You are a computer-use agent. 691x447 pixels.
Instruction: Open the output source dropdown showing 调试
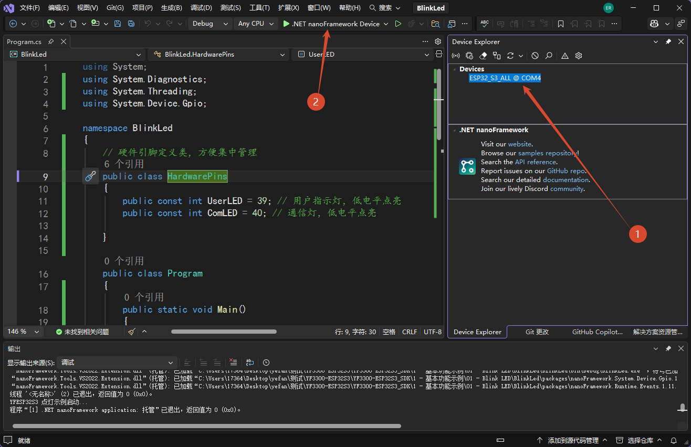[x=118, y=363]
